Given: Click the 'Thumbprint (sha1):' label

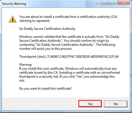Looking at the screenshot, I should (x=33, y=57).
